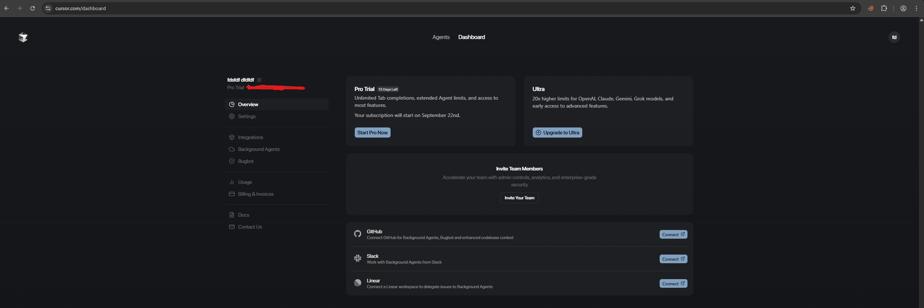Image resolution: width=924 pixels, height=308 pixels.
Task: Connect the GitHub integration
Action: click(673, 234)
